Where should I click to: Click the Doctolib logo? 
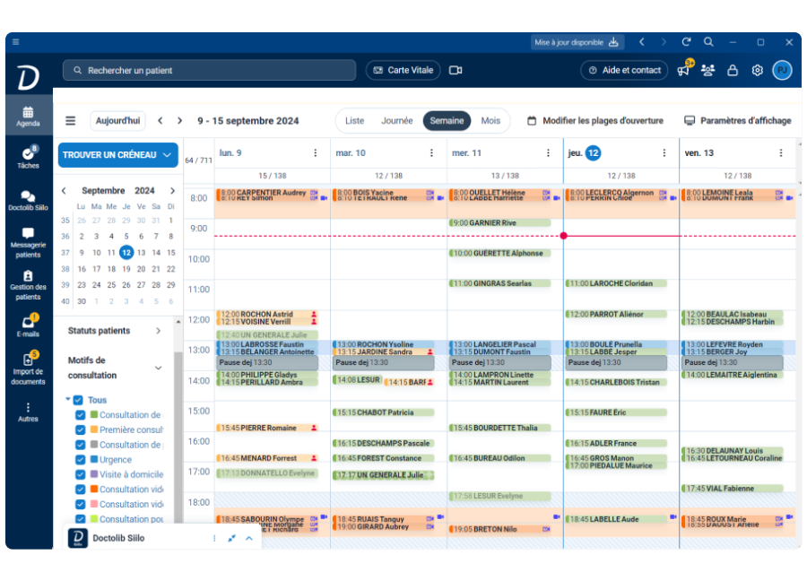29,77
